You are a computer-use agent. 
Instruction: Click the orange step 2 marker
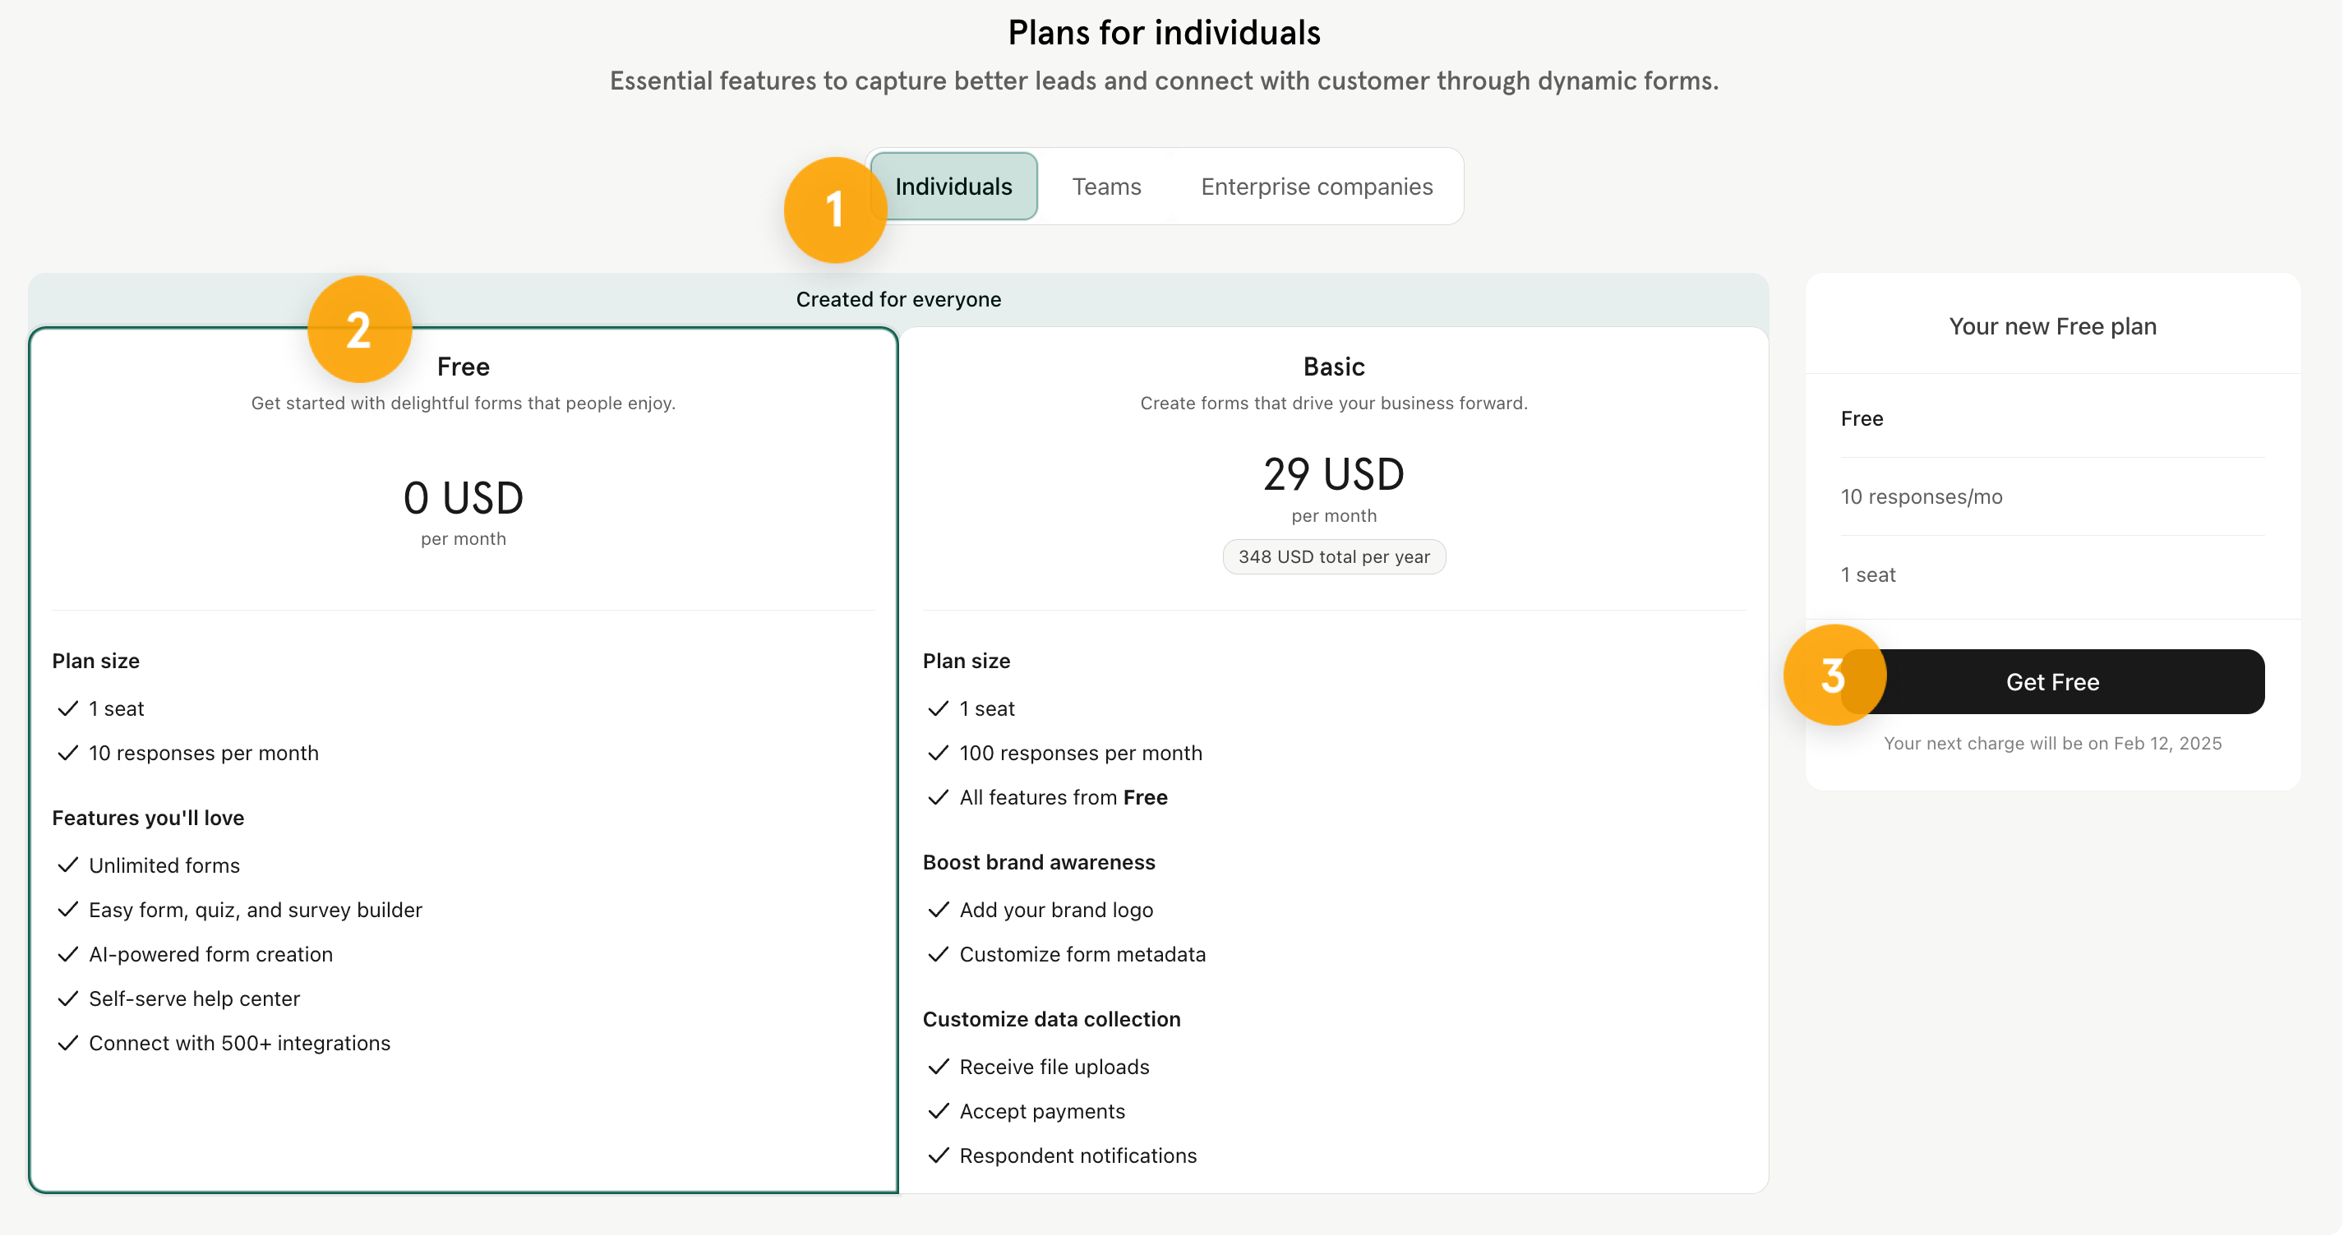[x=359, y=330]
